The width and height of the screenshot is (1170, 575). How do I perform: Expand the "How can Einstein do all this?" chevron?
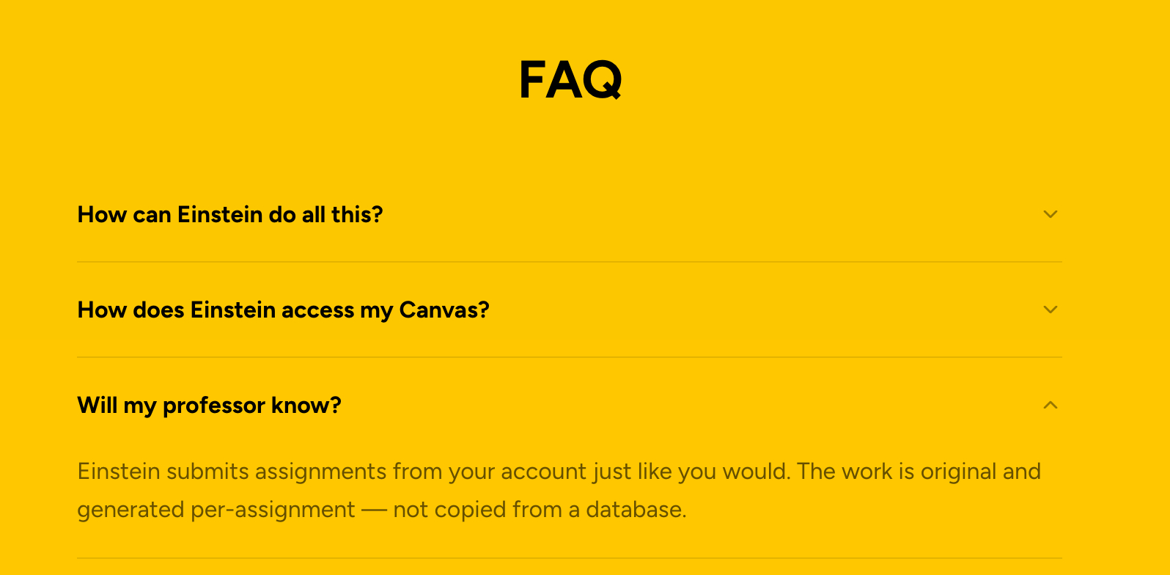click(x=1050, y=214)
